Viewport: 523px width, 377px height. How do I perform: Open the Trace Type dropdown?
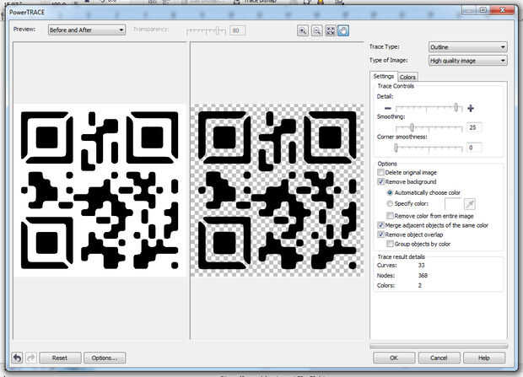click(x=467, y=47)
